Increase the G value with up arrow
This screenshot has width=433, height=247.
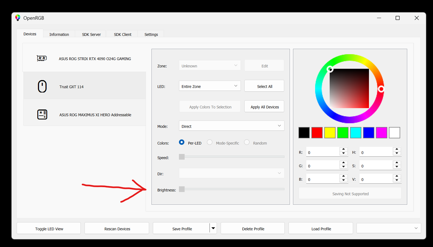point(344,163)
